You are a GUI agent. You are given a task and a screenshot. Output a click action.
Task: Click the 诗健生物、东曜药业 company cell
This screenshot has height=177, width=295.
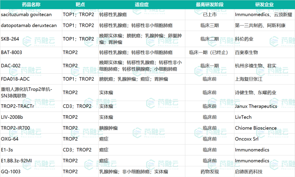tap(264, 93)
